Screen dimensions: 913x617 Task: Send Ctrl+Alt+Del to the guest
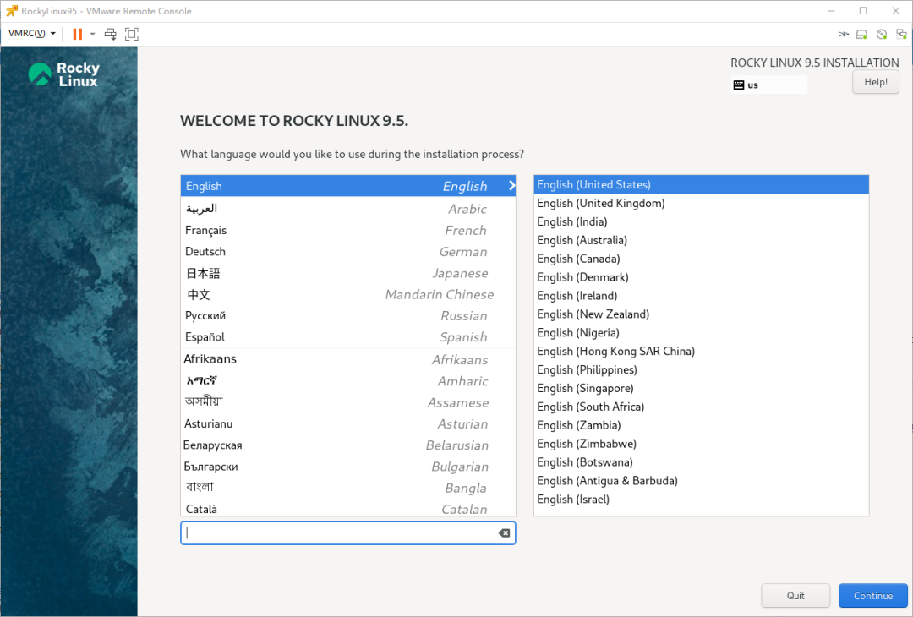point(110,34)
